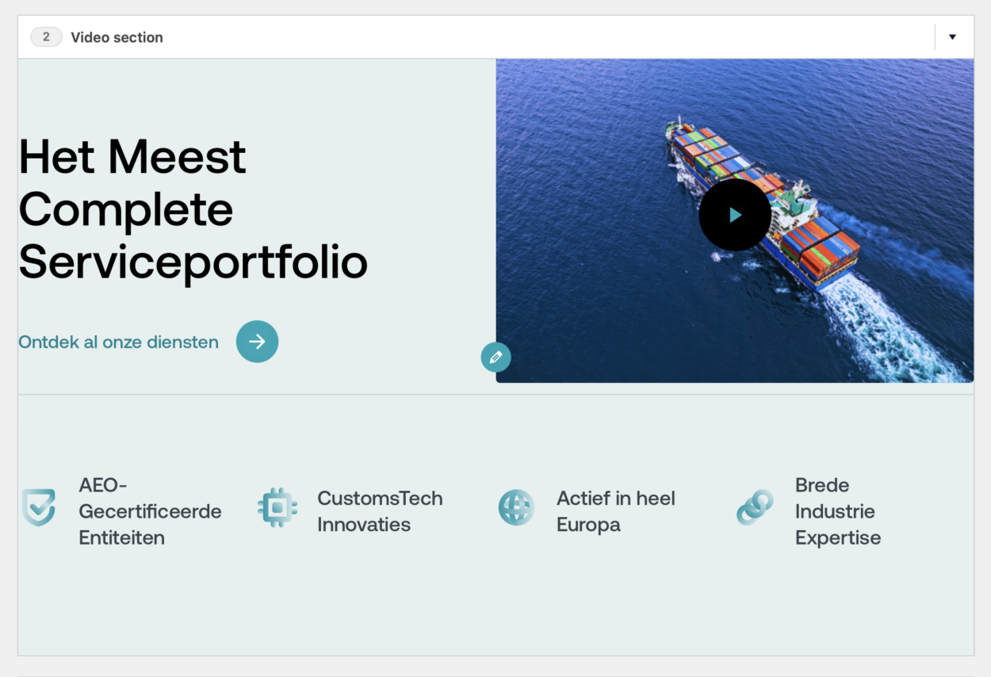Image resolution: width=991 pixels, height=677 pixels.
Task: Click the Actief in heel Europa label
Action: 615,511
